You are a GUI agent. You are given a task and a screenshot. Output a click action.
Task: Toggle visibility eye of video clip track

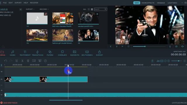tap(1, 79)
